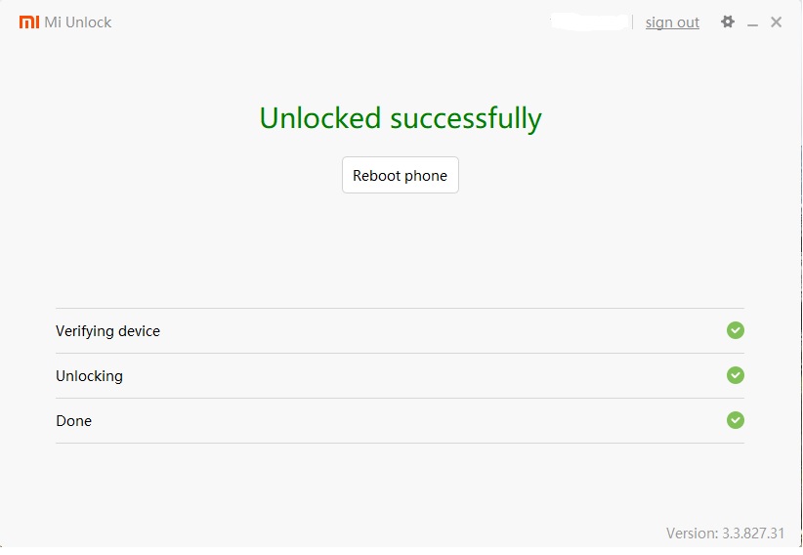Minimize the Mi Unlock window
Screen dimensions: 803x555
pos(753,22)
